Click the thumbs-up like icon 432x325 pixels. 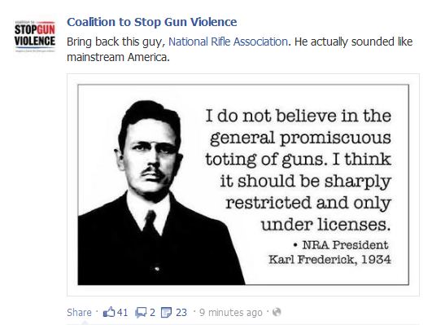pos(109,312)
